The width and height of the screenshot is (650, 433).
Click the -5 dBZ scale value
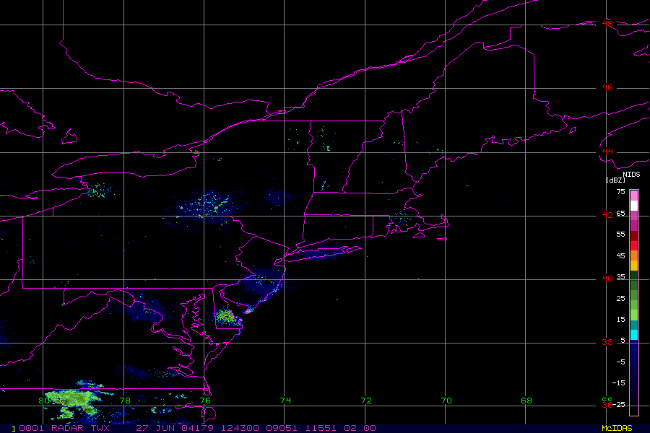coord(620,362)
